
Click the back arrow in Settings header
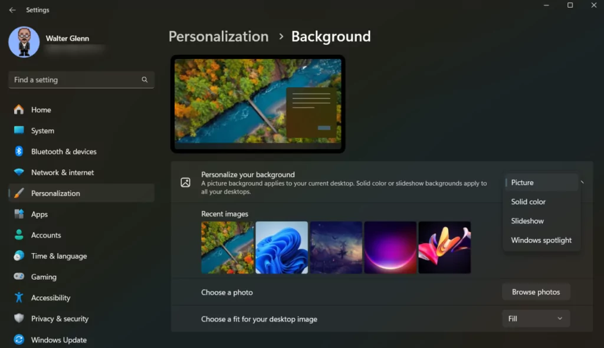[x=12, y=10]
